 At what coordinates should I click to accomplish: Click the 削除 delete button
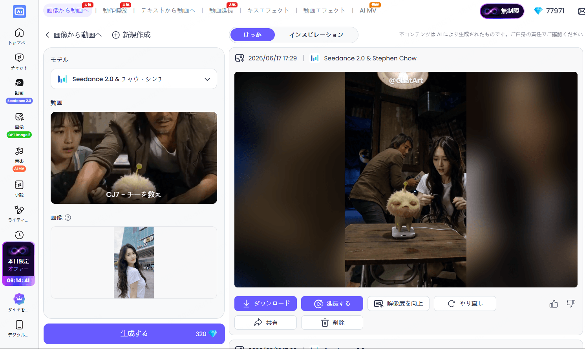[332, 323]
